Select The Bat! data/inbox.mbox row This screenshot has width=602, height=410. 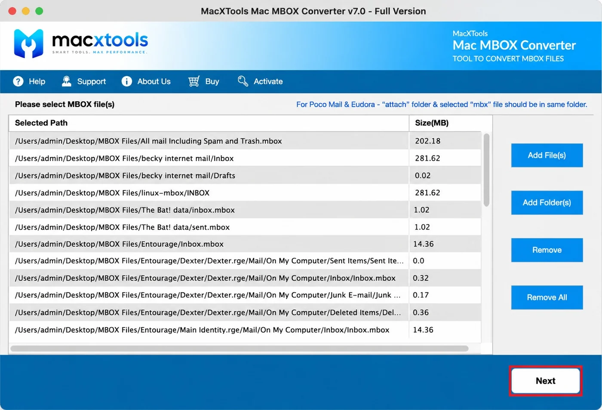[245, 210]
